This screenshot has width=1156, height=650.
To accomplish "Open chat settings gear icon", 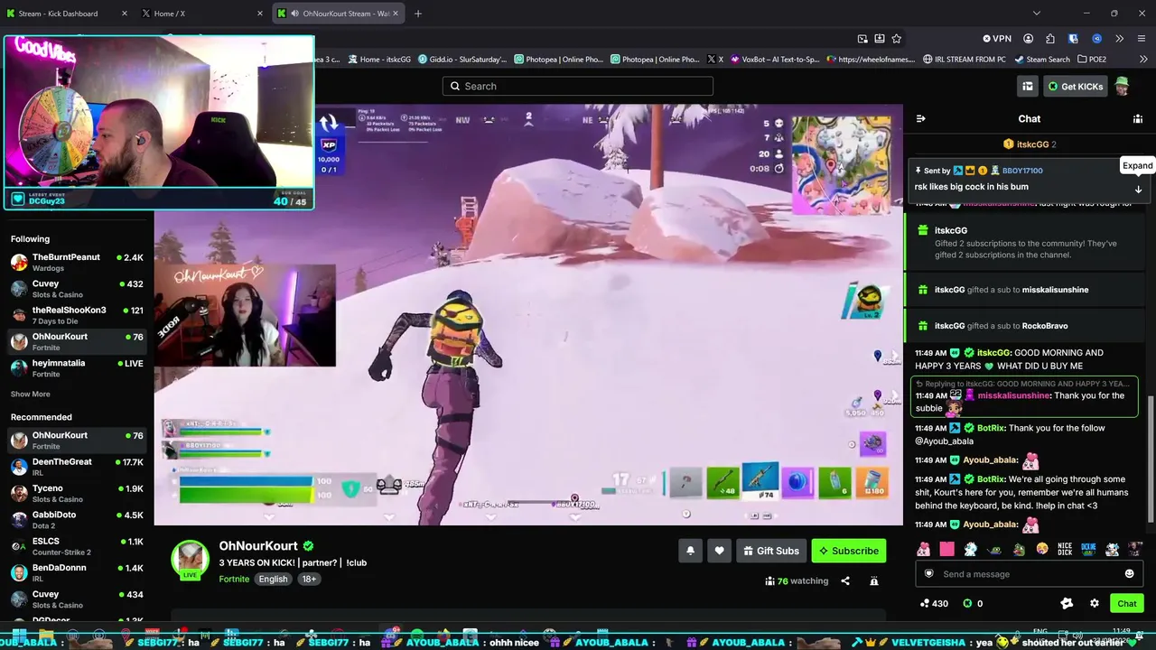I will (1095, 603).
